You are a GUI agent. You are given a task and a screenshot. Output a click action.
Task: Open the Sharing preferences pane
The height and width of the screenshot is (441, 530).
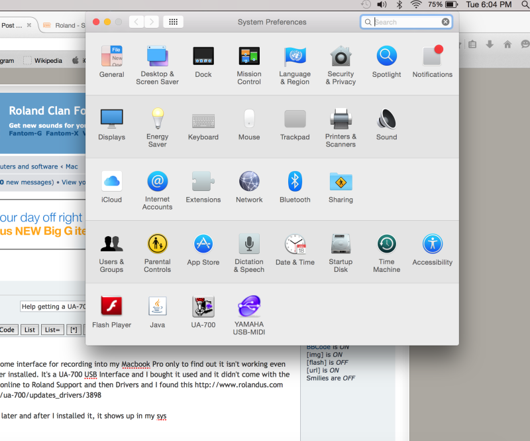(x=341, y=187)
